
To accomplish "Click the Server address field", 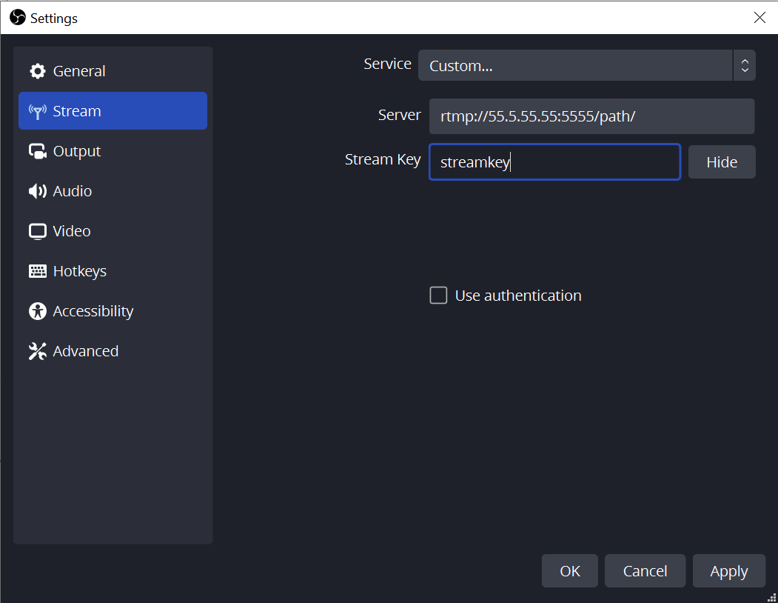I will (x=591, y=116).
